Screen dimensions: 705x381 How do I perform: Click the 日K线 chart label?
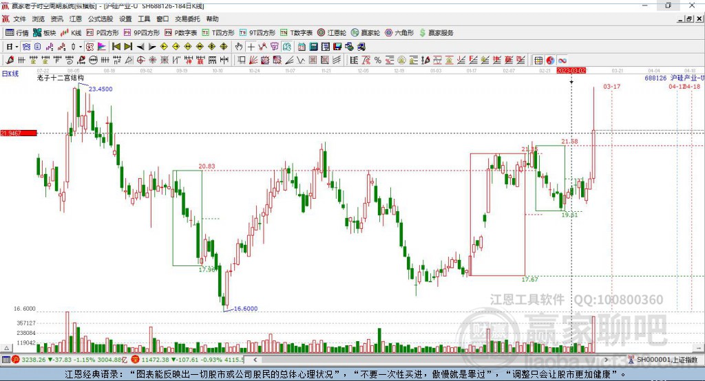pyautogui.click(x=10, y=74)
